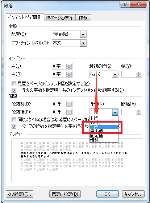
Task: Choose 固定値 from line spacing list
Action: coord(104,136)
